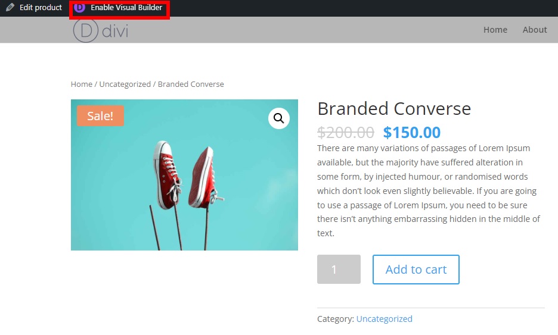Click the Divi site logo
The height and width of the screenshot is (335, 558).
pyautogui.click(x=101, y=30)
